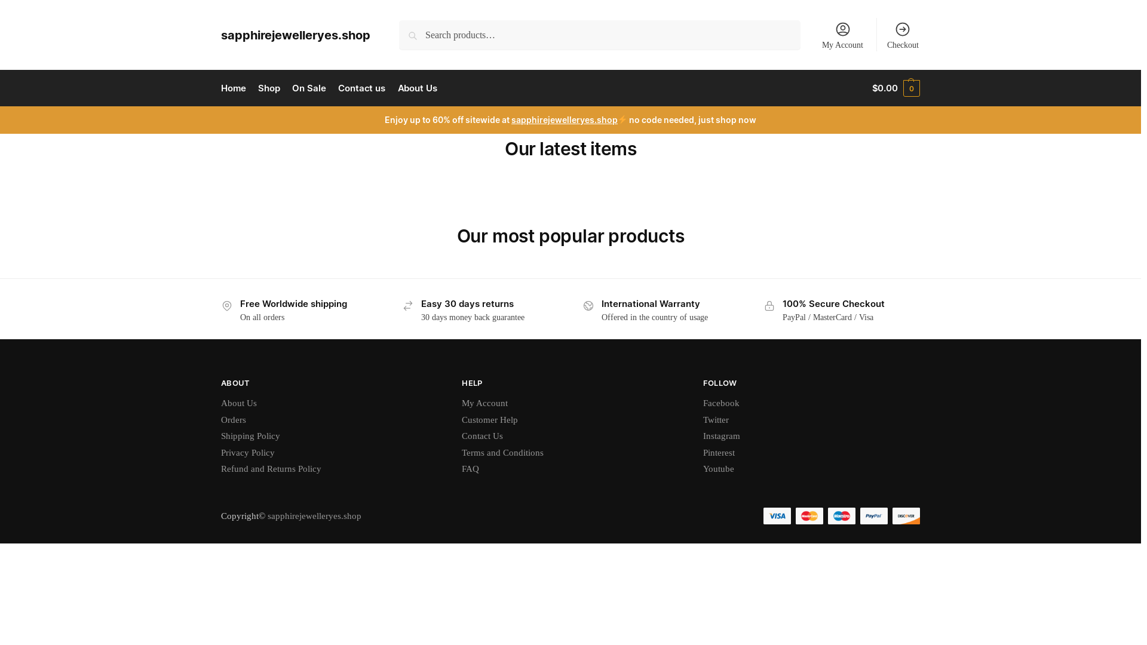Click '30 days money back guarantee' text
The image size is (1147, 645).
point(473,318)
